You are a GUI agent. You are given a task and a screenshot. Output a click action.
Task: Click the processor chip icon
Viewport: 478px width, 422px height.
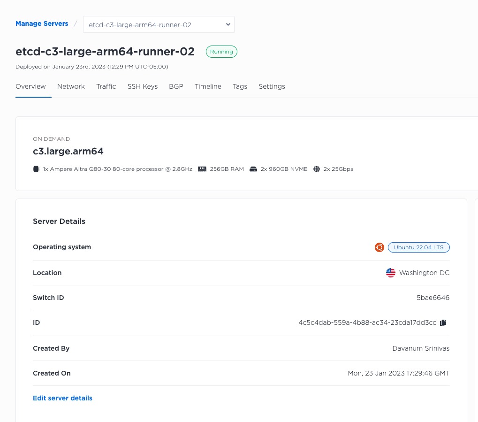pos(36,169)
